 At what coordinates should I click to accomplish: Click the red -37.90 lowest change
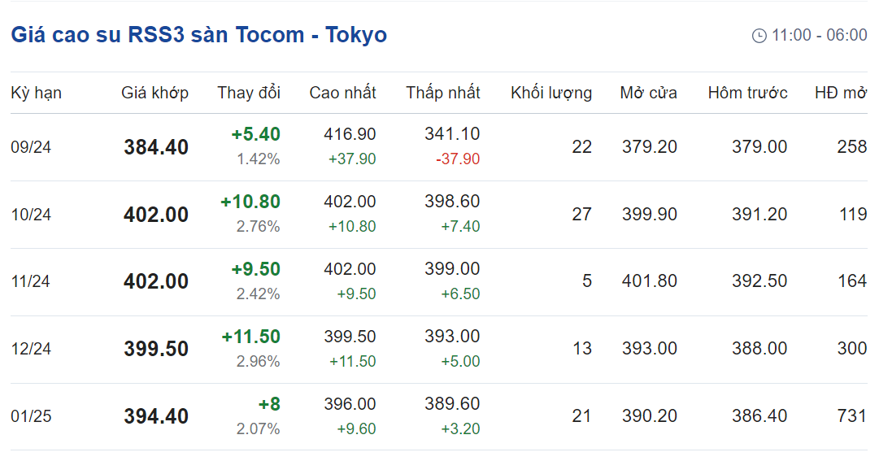tap(458, 159)
